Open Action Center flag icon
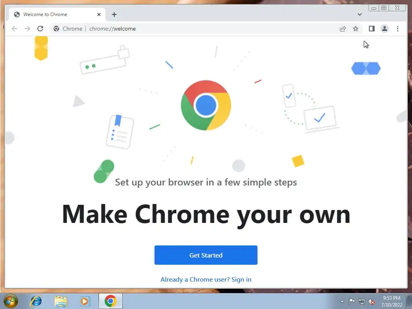The image size is (412, 309). click(352, 301)
